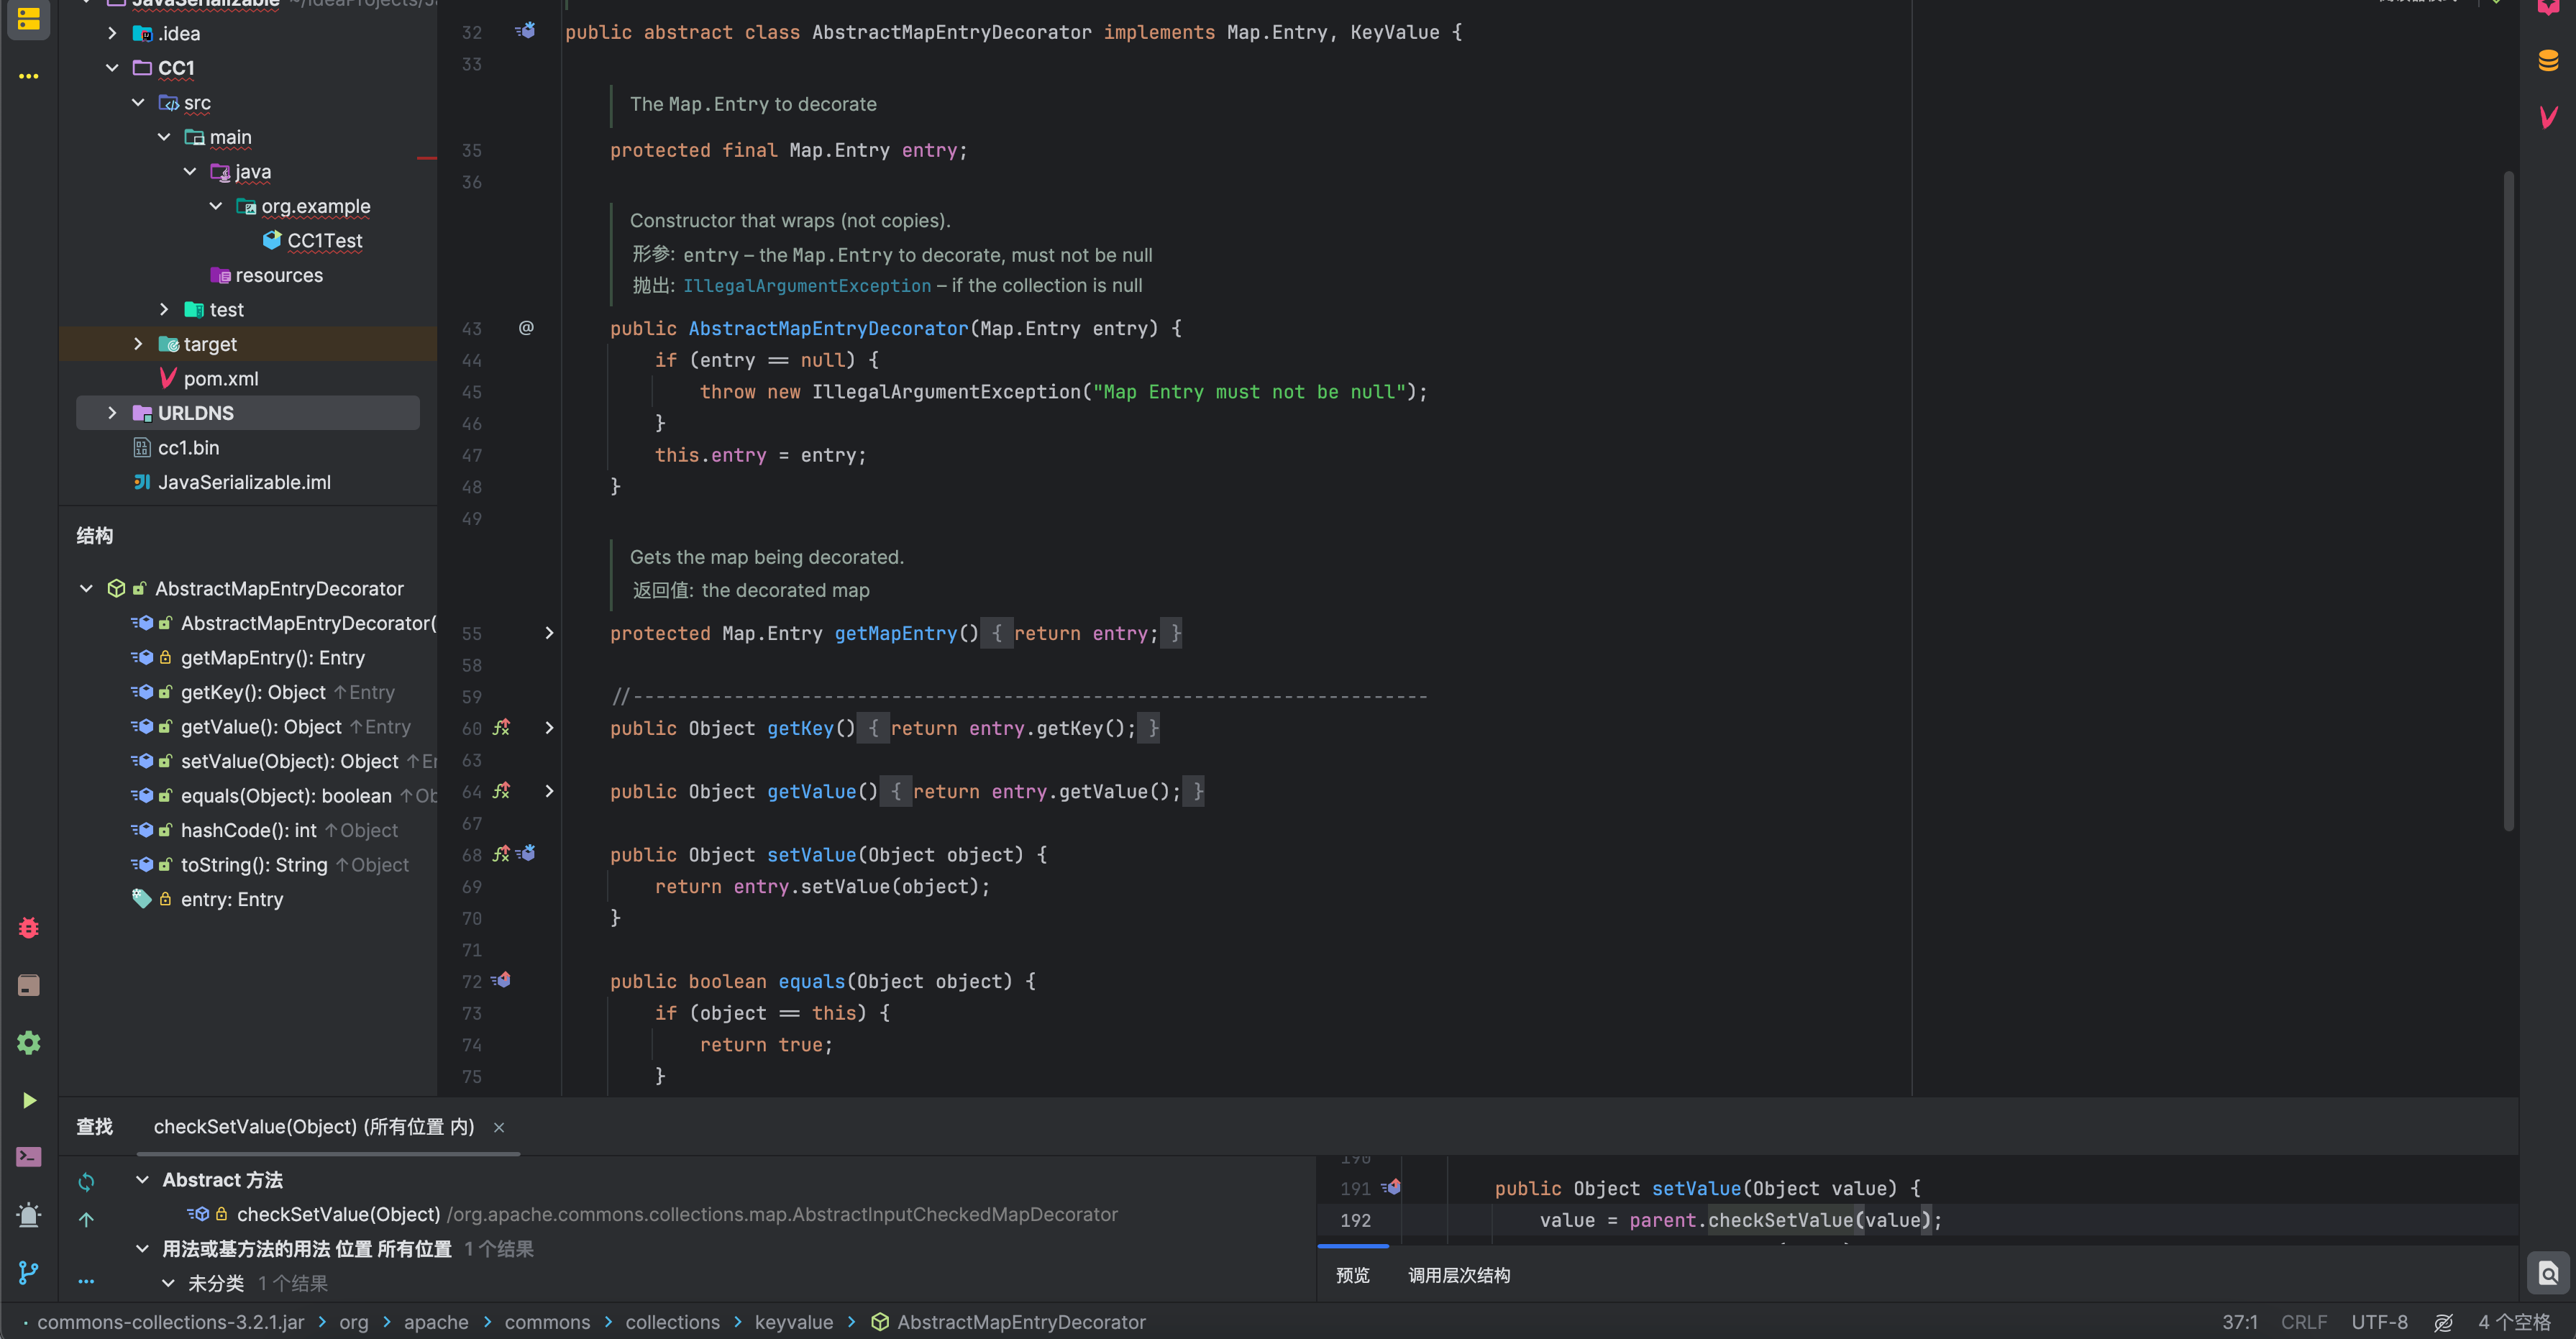The height and width of the screenshot is (1339, 2576).
Task: Unfold getValue method on line 64
Action: (x=549, y=790)
